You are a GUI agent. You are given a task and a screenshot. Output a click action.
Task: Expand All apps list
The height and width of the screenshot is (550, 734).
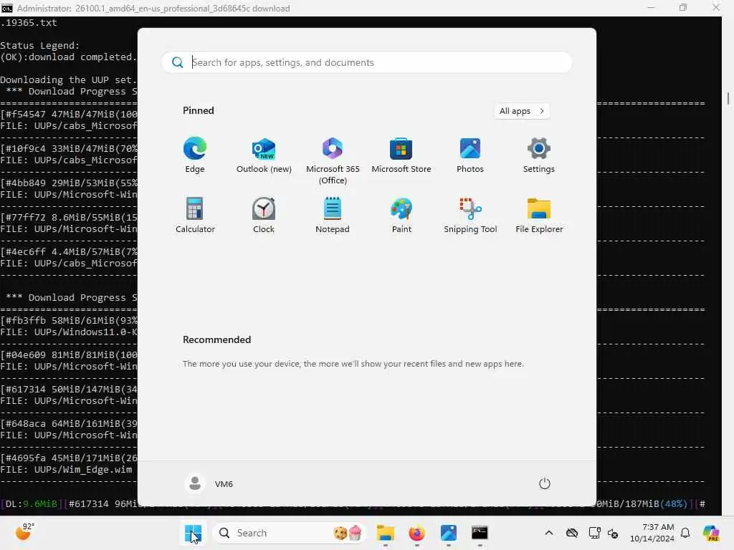pyautogui.click(x=522, y=111)
